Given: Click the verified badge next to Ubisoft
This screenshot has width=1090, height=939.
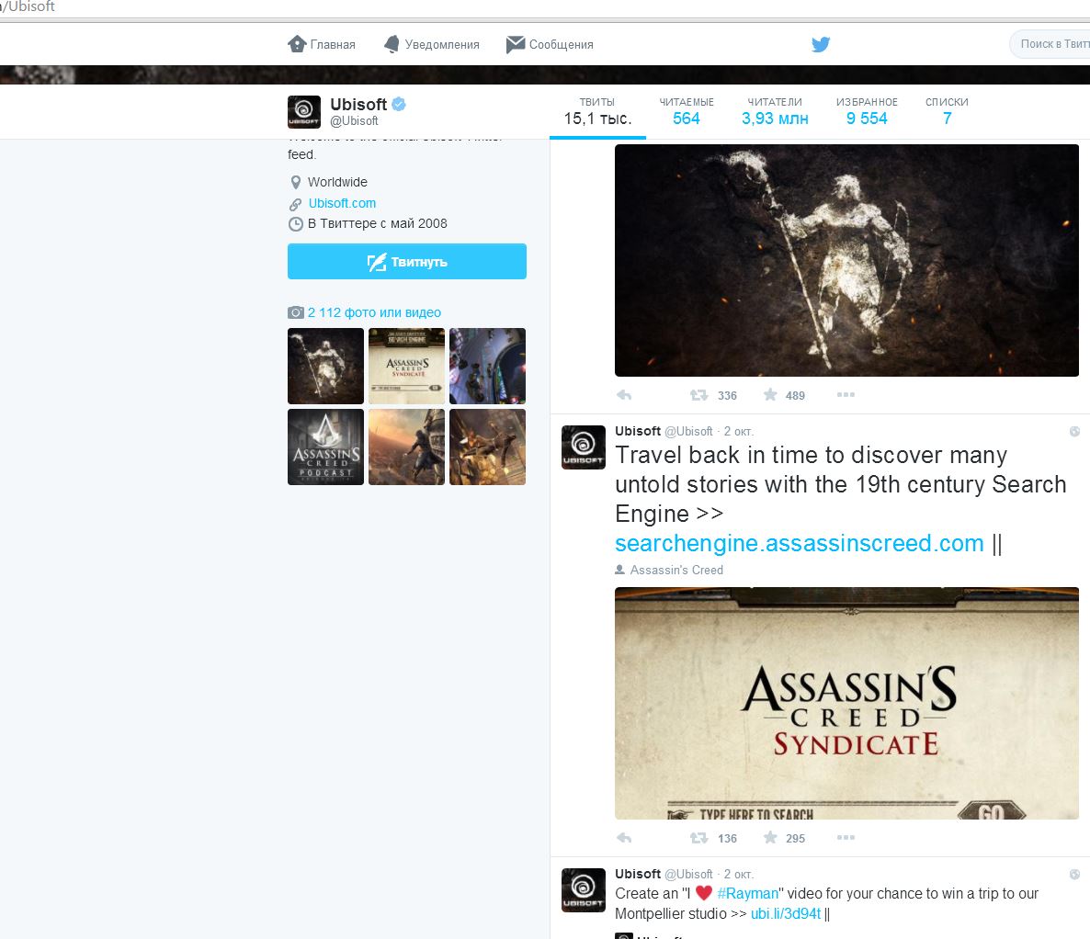Looking at the screenshot, I should [x=398, y=104].
